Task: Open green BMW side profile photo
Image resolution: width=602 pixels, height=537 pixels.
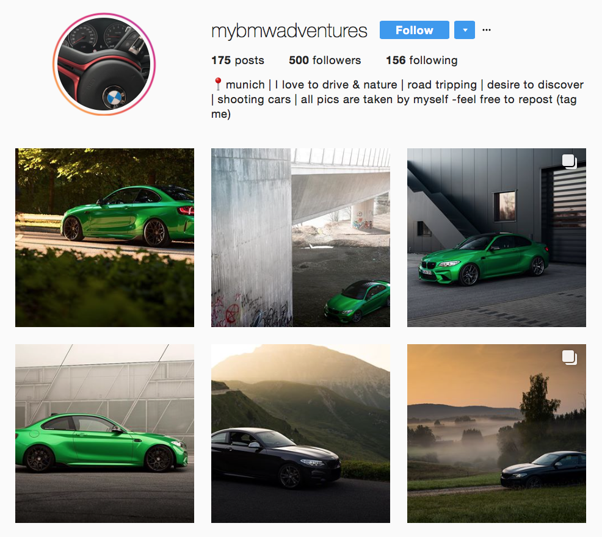Action: [104, 433]
